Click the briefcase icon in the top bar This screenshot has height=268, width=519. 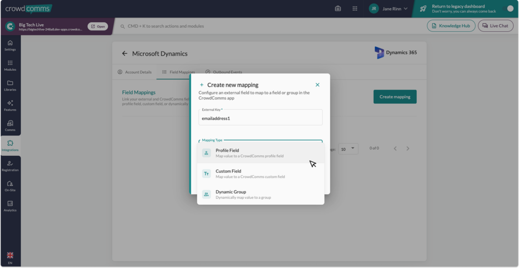pos(338,9)
